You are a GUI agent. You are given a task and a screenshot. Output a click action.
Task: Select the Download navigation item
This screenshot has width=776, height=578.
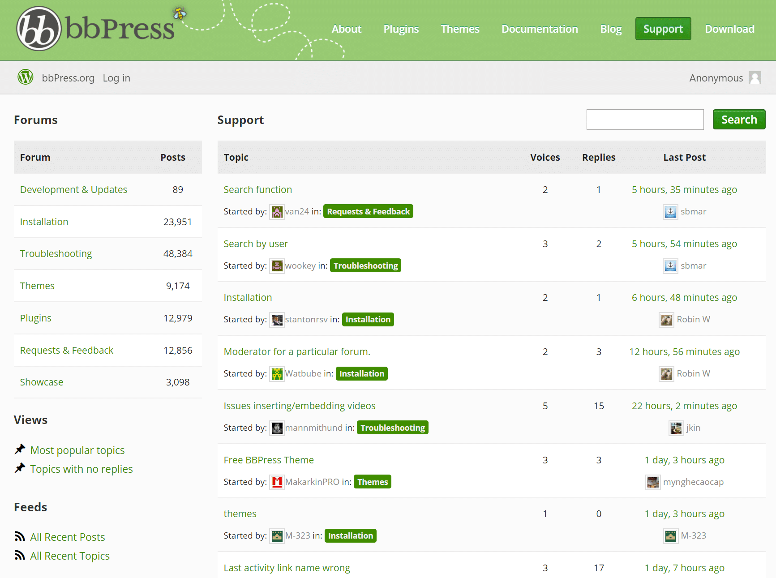point(729,29)
